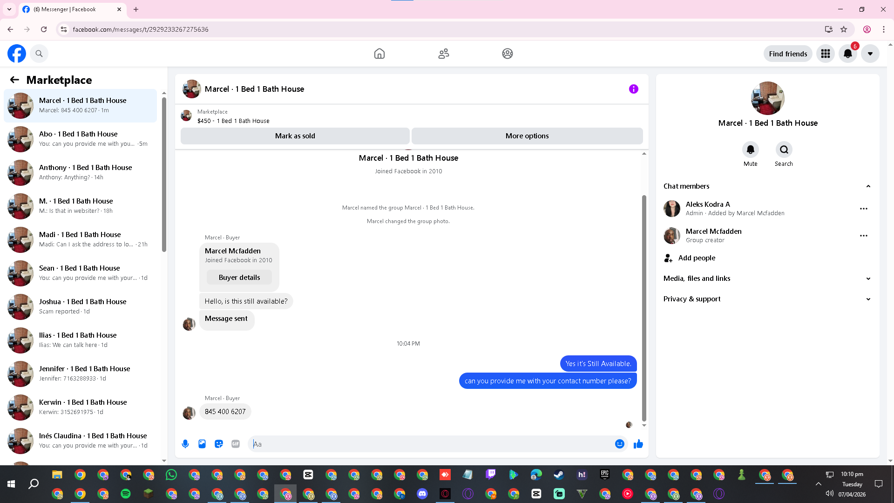This screenshot has height=503, width=894.
Task: Record a voice clip with the microphone icon
Action: coord(185,444)
